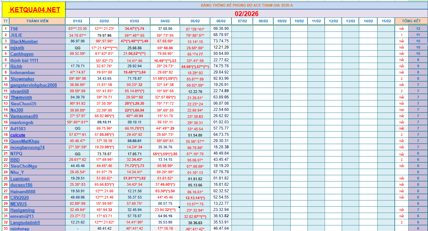Image resolution: width=428 pixels, height=231 pixels.
Task: Click the JULIE member name link
Action: tap(16, 35)
